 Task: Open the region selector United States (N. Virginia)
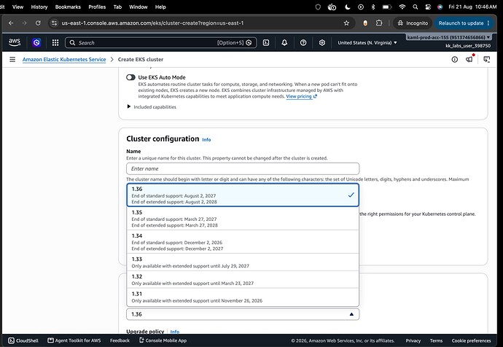pos(367,43)
